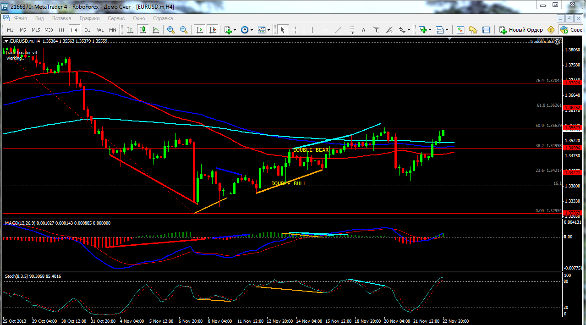Switch timeframe to M1
Image resolution: width=586 pixels, height=325 pixels.
pyautogui.click(x=10, y=30)
